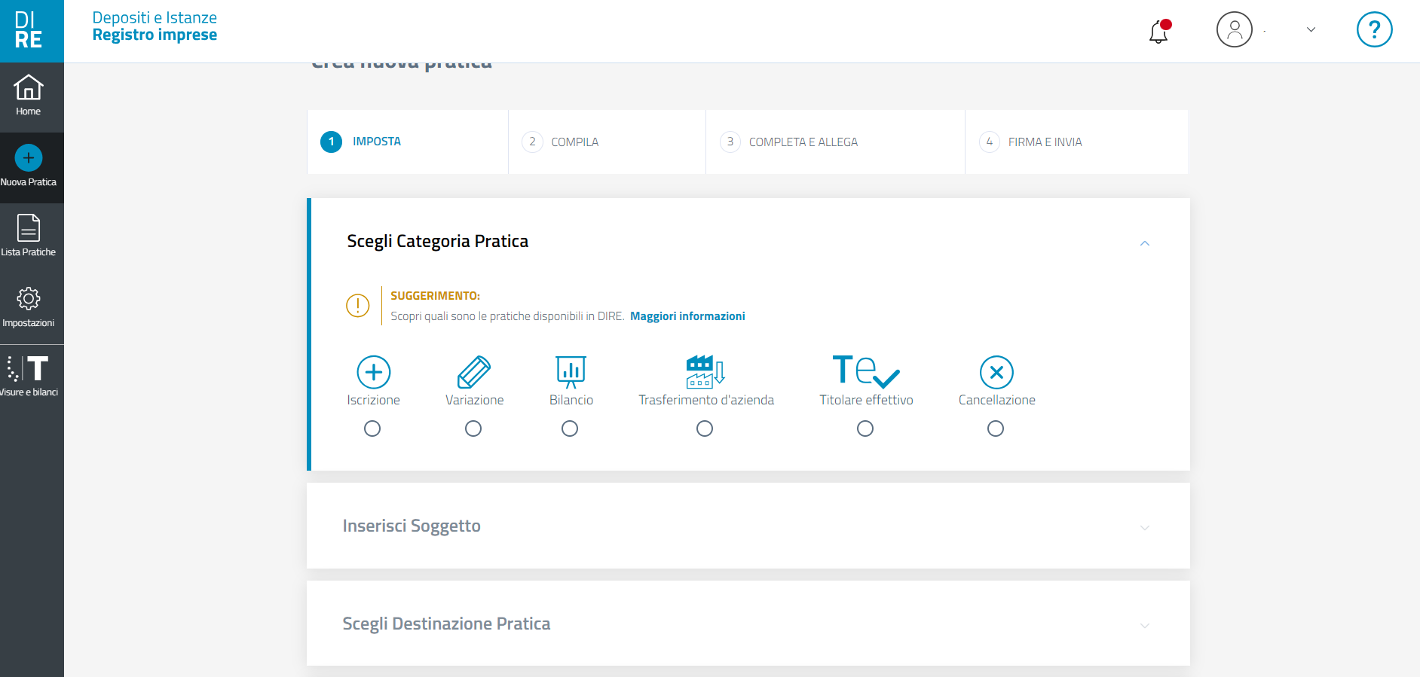This screenshot has height=677, width=1420.
Task: Open Impostazioni gear in the sidebar
Action: tap(29, 306)
